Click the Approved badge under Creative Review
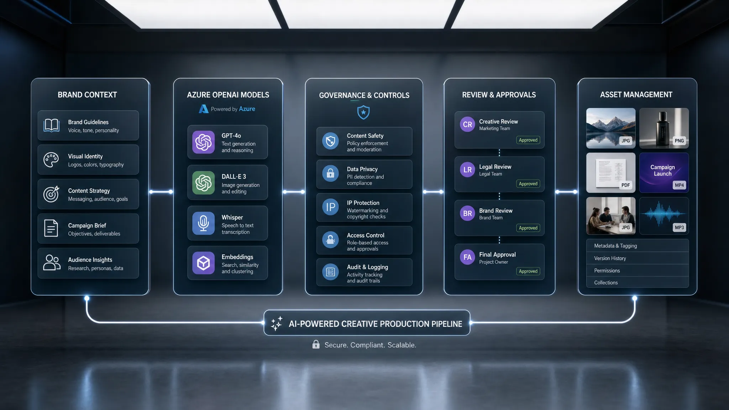The width and height of the screenshot is (729, 410). pos(528,140)
